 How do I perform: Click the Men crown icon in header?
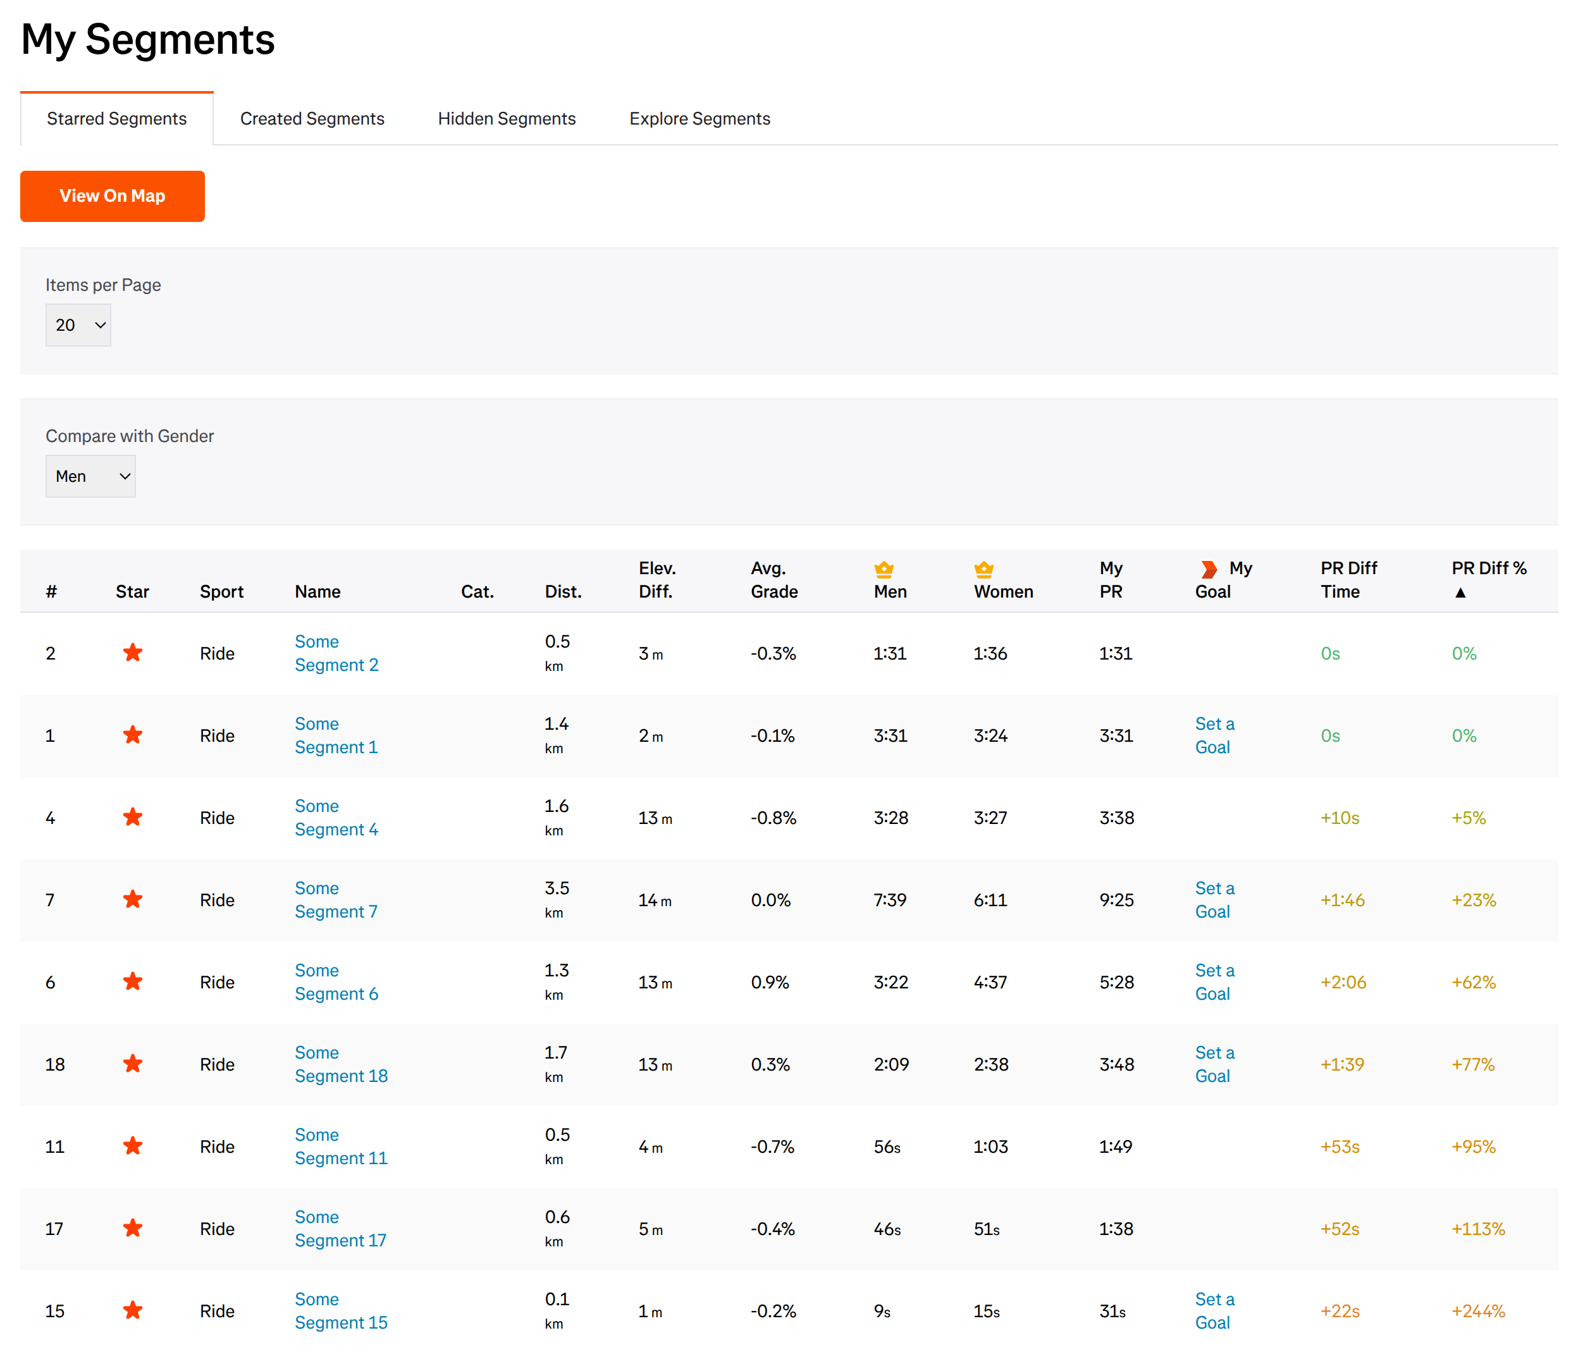[884, 568]
